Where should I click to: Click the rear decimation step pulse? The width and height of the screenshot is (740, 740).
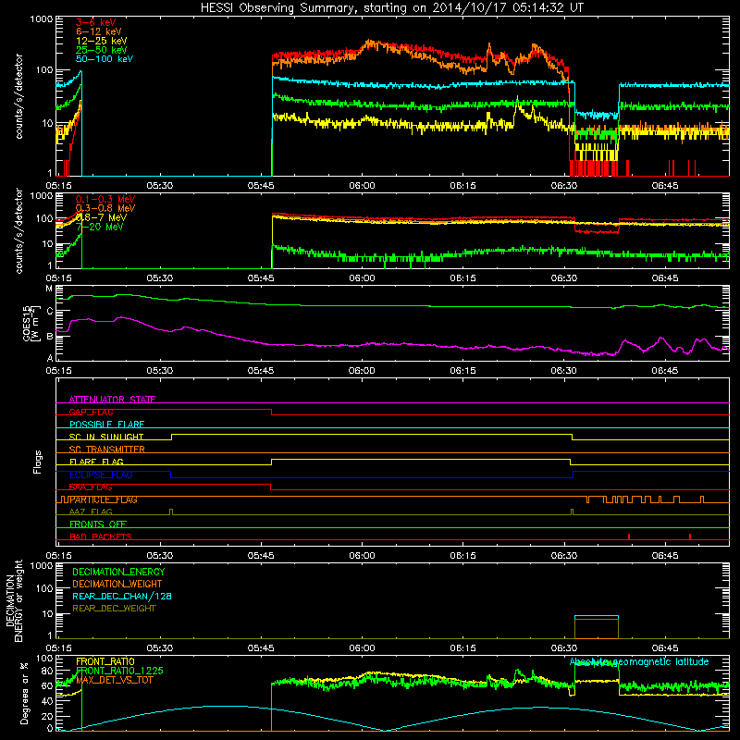click(x=597, y=627)
